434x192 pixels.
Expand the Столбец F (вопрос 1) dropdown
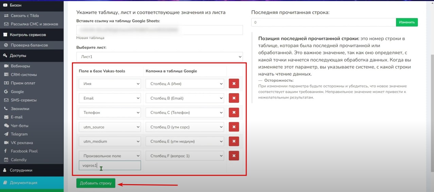185,156
